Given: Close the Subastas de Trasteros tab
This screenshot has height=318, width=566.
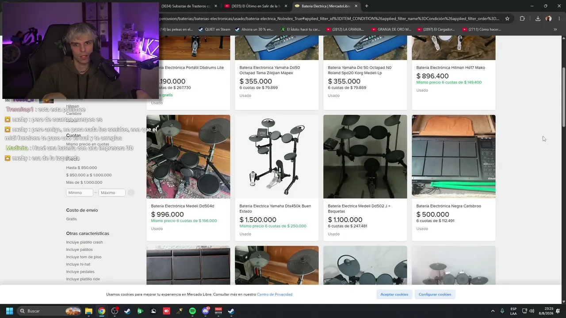Looking at the screenshot, I should 216,6.
